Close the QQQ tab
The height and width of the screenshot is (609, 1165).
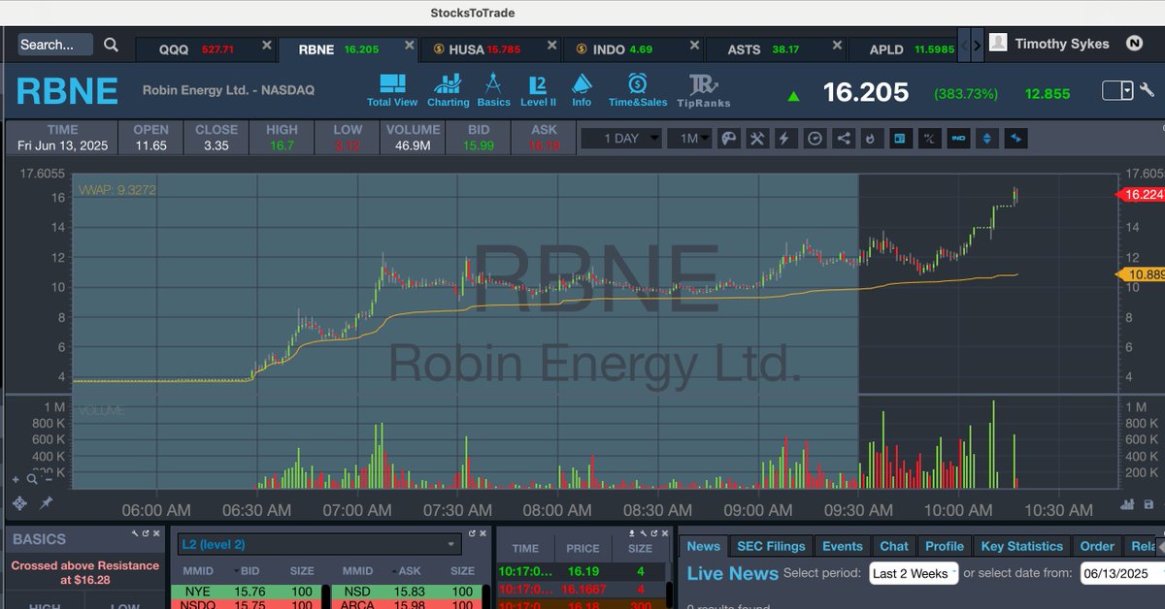click(x=266, y=46)
